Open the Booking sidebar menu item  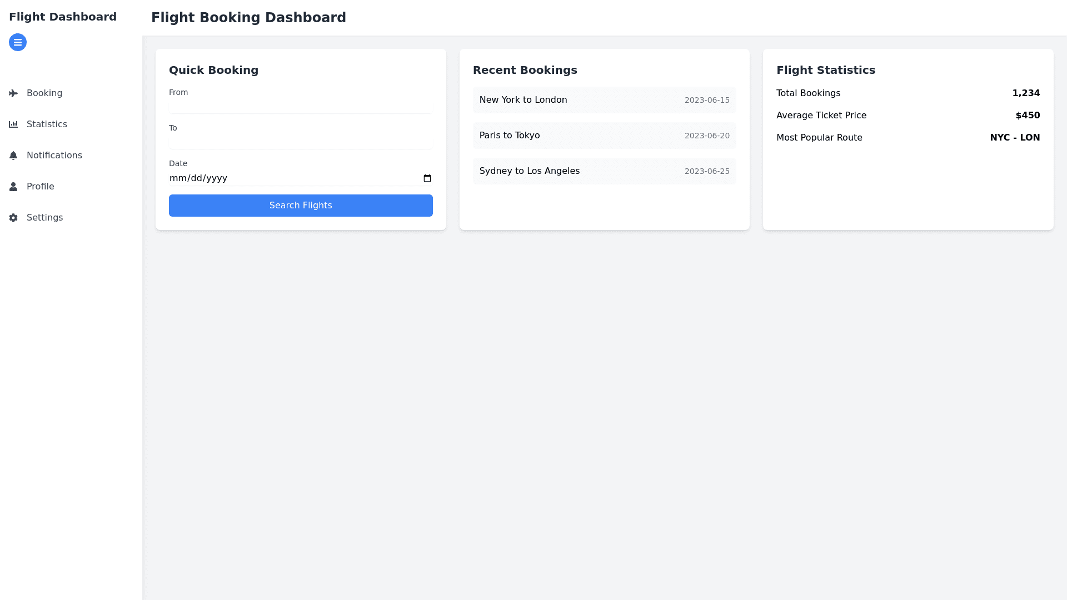[44, 93]
